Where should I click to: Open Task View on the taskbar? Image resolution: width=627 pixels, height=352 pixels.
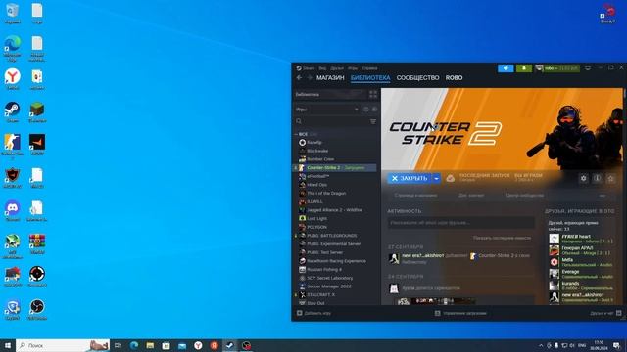tap(118, 345)
